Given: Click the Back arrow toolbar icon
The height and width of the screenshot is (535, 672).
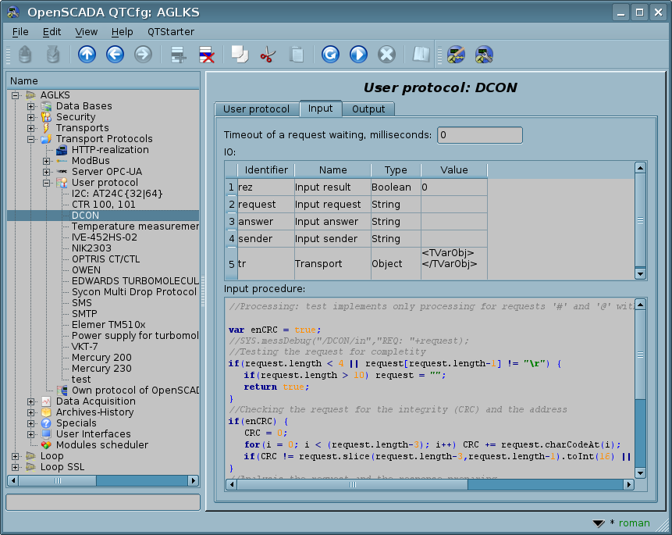Looking at the screenshot, I should tap(116, 55).
